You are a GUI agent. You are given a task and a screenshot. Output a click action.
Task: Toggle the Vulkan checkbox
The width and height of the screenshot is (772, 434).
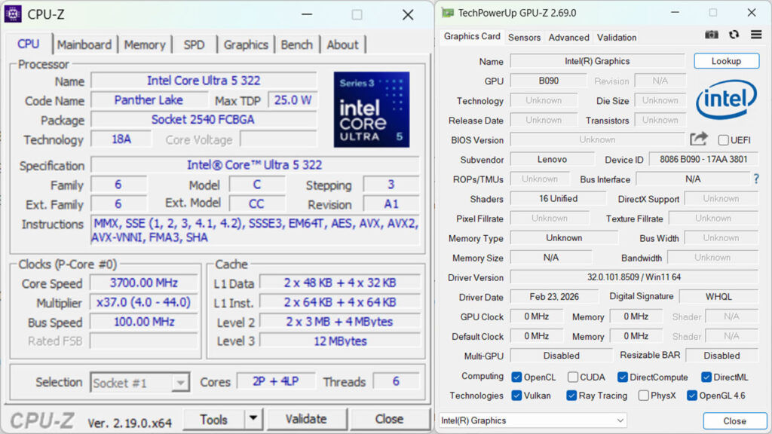pos(516,396)
